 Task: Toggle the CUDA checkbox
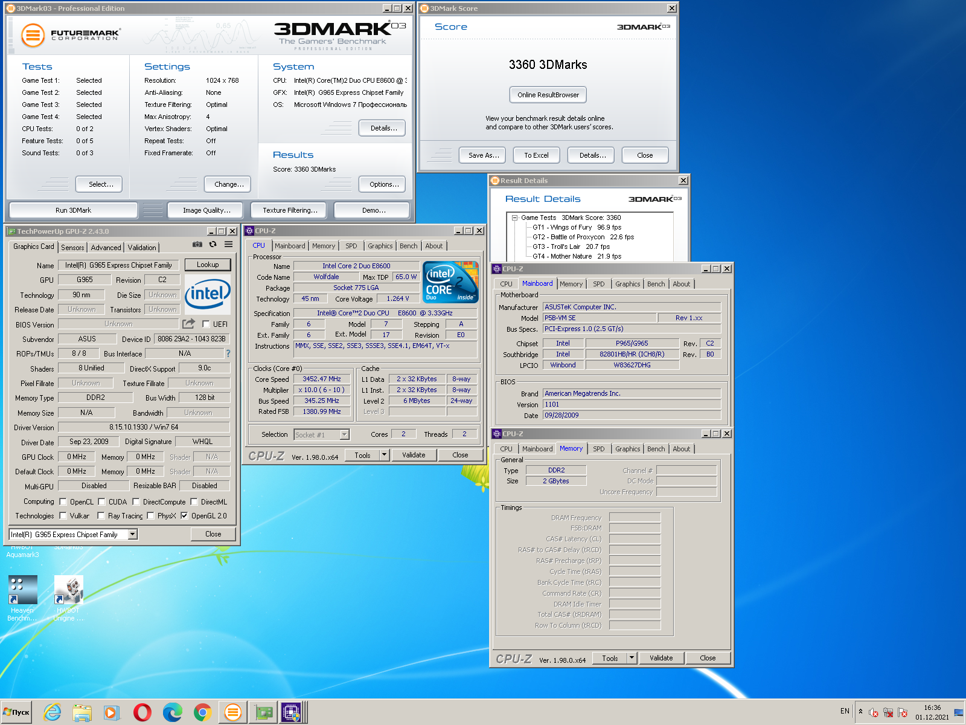pos(101,502)
